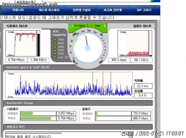186x138 pixels.
Task: Select the ISP 고르기 menu item
Action: 144,10
